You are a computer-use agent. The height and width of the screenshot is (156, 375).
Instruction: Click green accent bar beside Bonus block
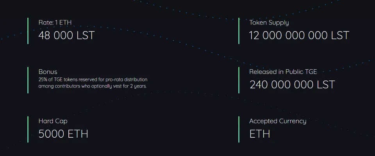(x=28, y=80)
